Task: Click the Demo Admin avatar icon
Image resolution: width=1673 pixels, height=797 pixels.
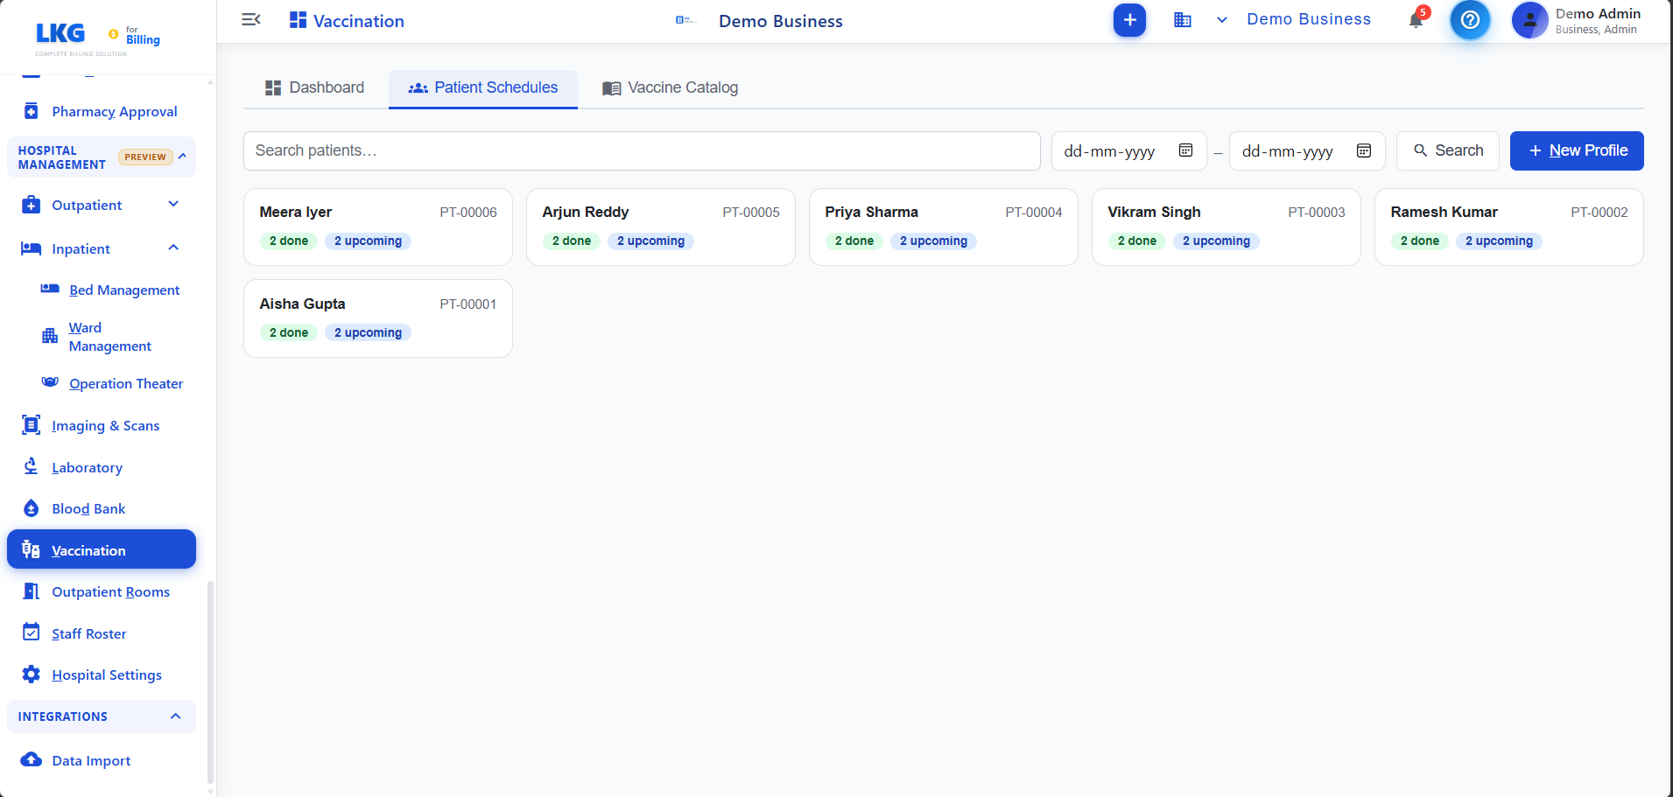Action: (x=1529, y=20)
